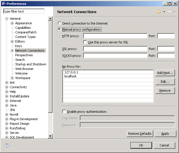Click the SSL proxy Port field

(x=166, y=49)
